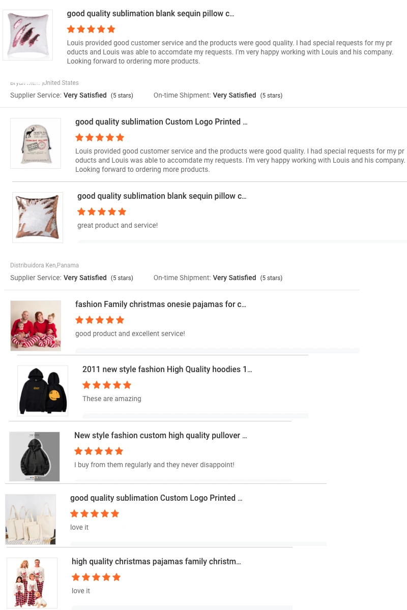Click the star rating above "I buy from them regularly"
Viewport: 407px width, 610px height.
tap(99, 451)
